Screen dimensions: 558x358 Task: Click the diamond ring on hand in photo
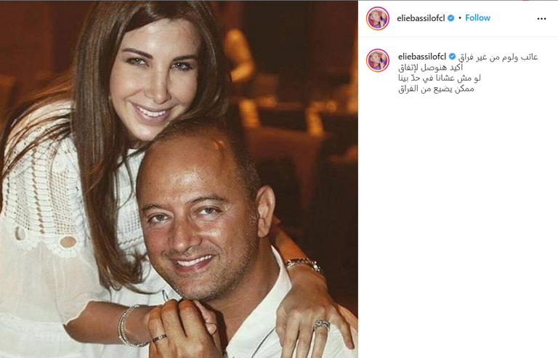(322, 325)
